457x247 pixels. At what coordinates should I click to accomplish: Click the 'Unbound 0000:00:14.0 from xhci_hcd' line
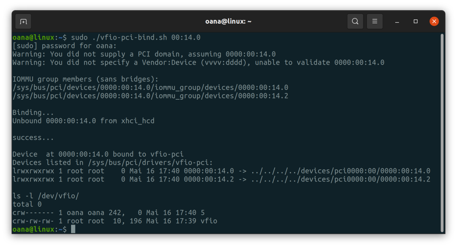83,121
